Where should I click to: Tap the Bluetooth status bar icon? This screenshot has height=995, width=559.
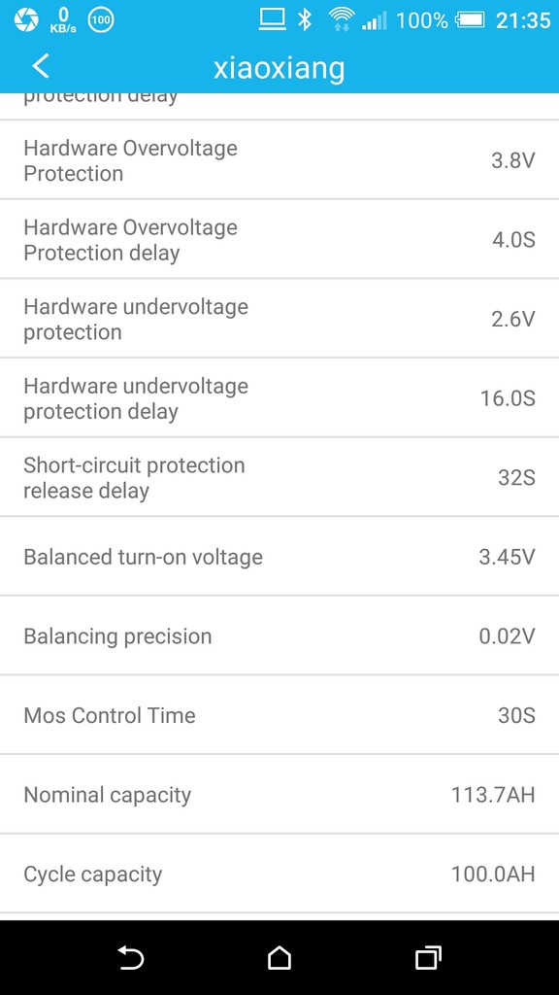point(306,19)
